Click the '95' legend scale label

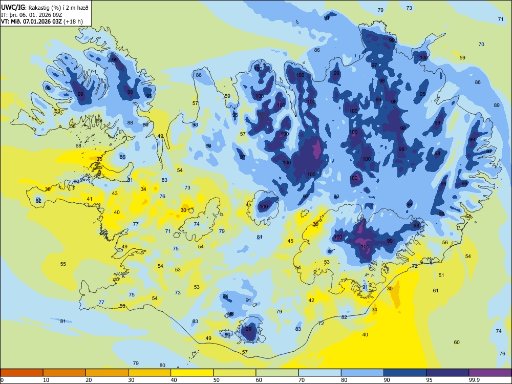430,380
